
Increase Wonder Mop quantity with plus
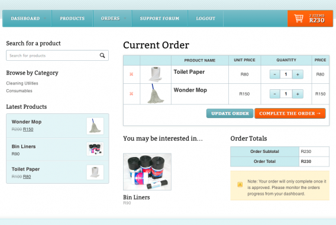298,94
